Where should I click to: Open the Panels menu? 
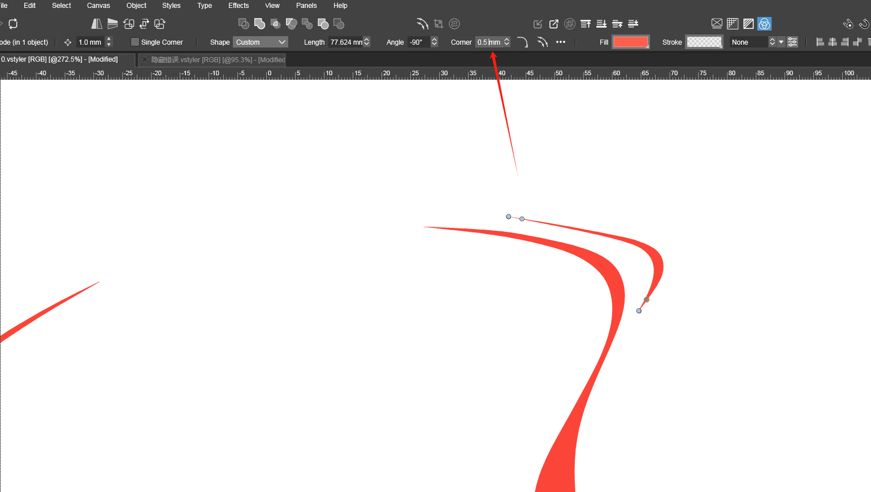[306, 6]
